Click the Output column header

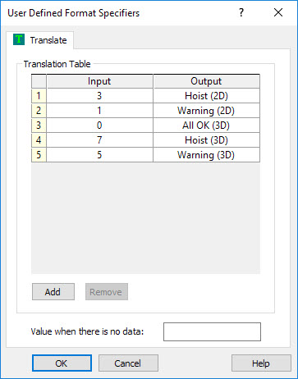pos(206,81)
